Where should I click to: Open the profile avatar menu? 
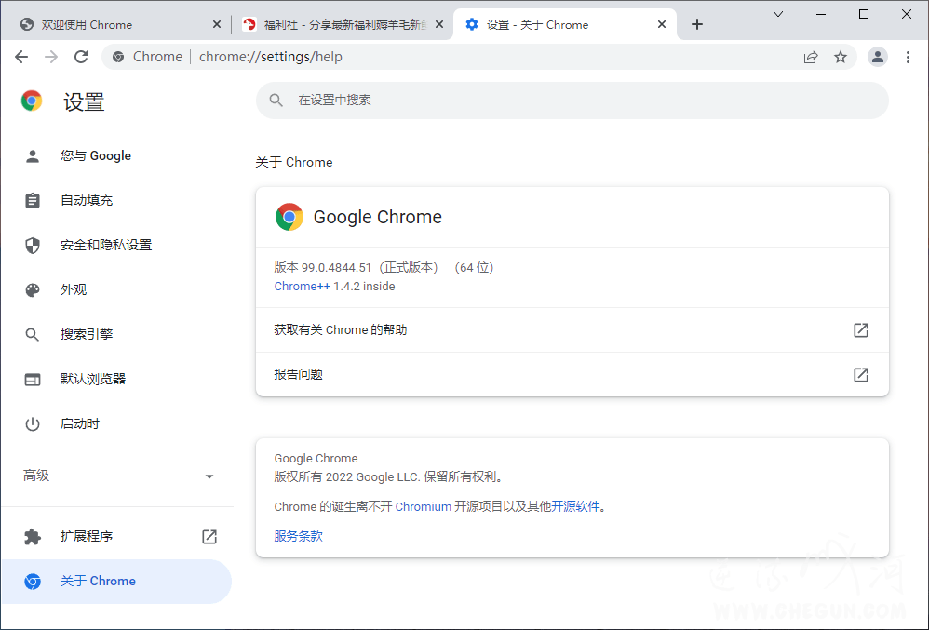click(878, 57)
